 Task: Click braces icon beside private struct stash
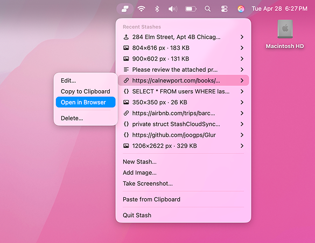tap(126, 124)
